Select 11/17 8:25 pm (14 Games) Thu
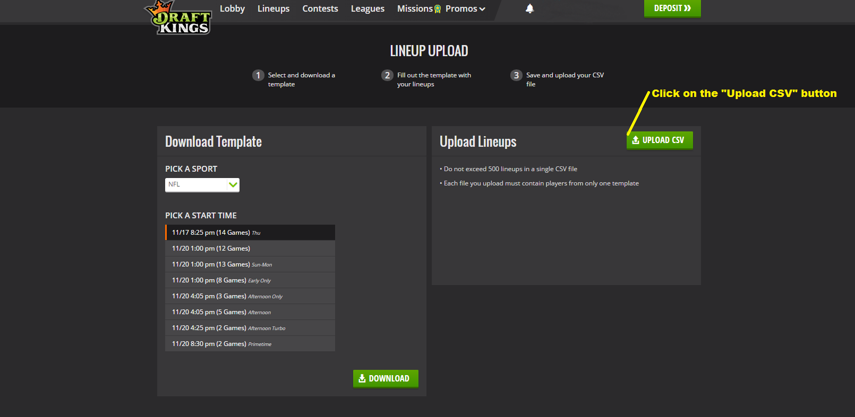Screen dimensions: 855x417 click(250, 233)
